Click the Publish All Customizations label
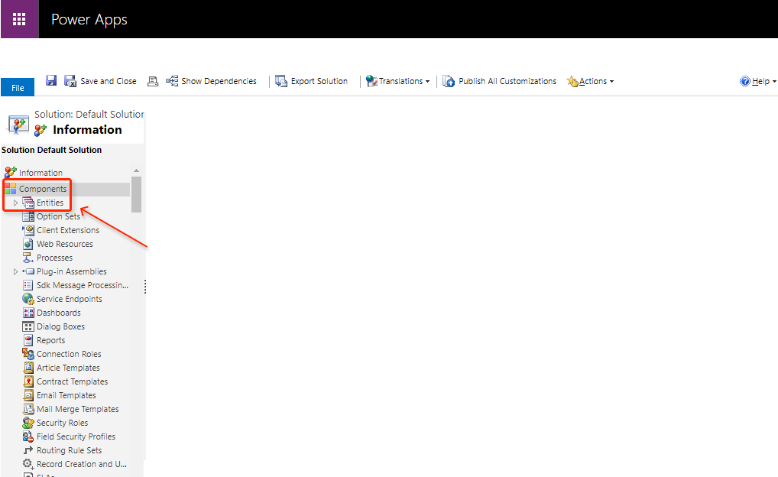This screenshot has width=778, height=477. [507, 81]
